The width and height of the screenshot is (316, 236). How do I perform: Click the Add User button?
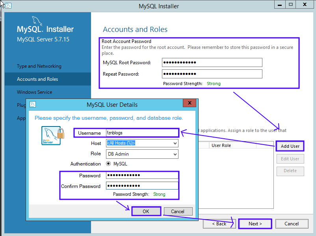click(290, 146)
